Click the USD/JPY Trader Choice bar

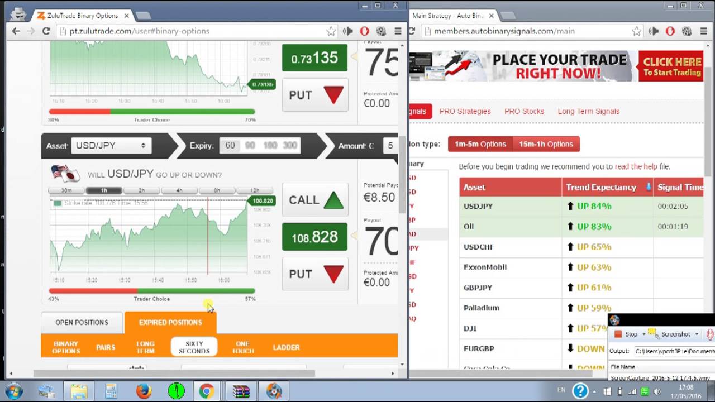152,290
